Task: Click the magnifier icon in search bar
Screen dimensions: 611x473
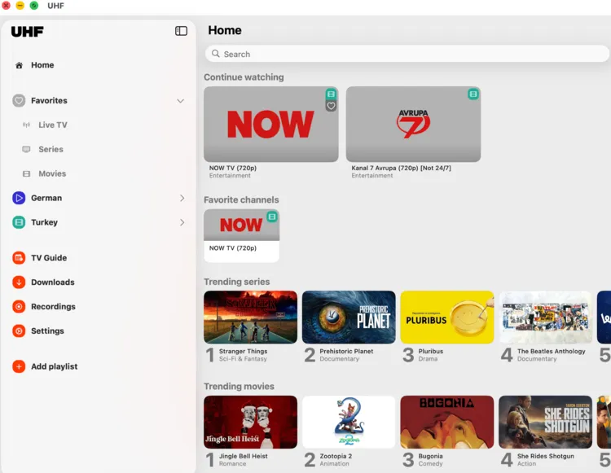Action: click(216, 54)
